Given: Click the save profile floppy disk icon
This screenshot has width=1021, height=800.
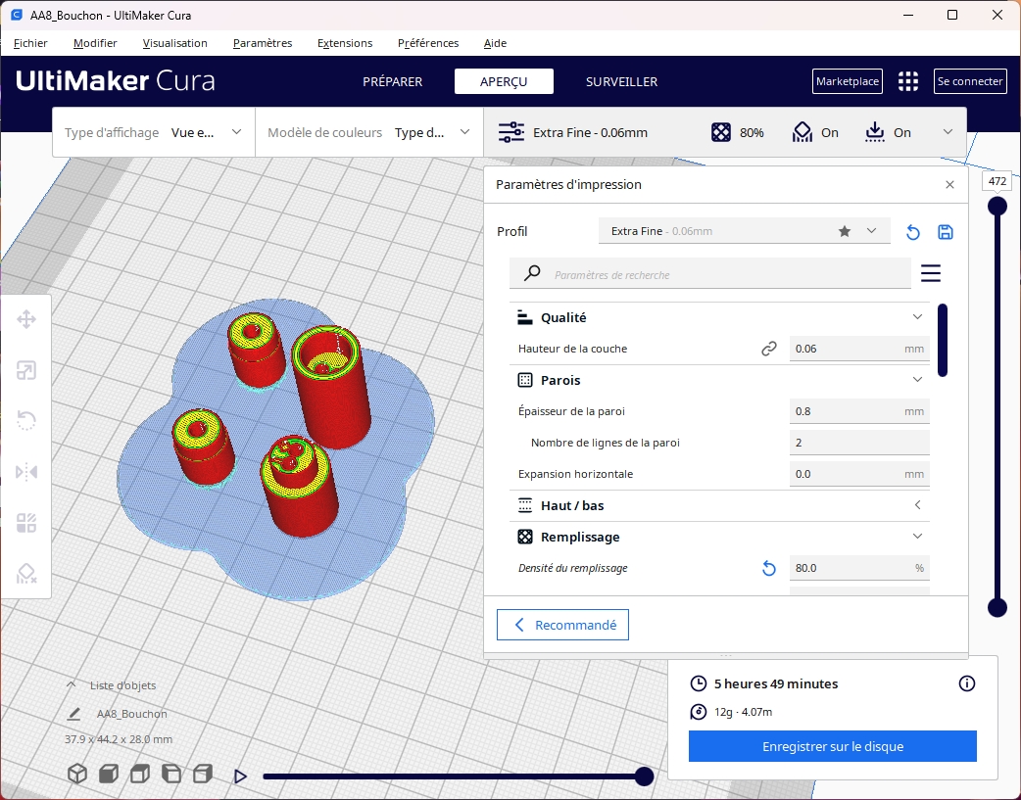Looking at the screenshot, I should 946,232.
